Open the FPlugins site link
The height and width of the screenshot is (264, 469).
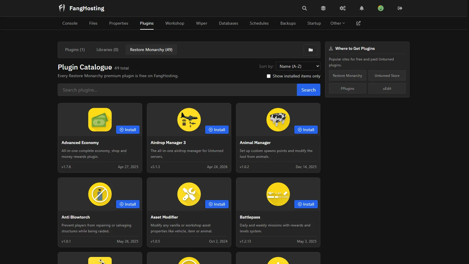pyautogui.click(x=347, y=88)
